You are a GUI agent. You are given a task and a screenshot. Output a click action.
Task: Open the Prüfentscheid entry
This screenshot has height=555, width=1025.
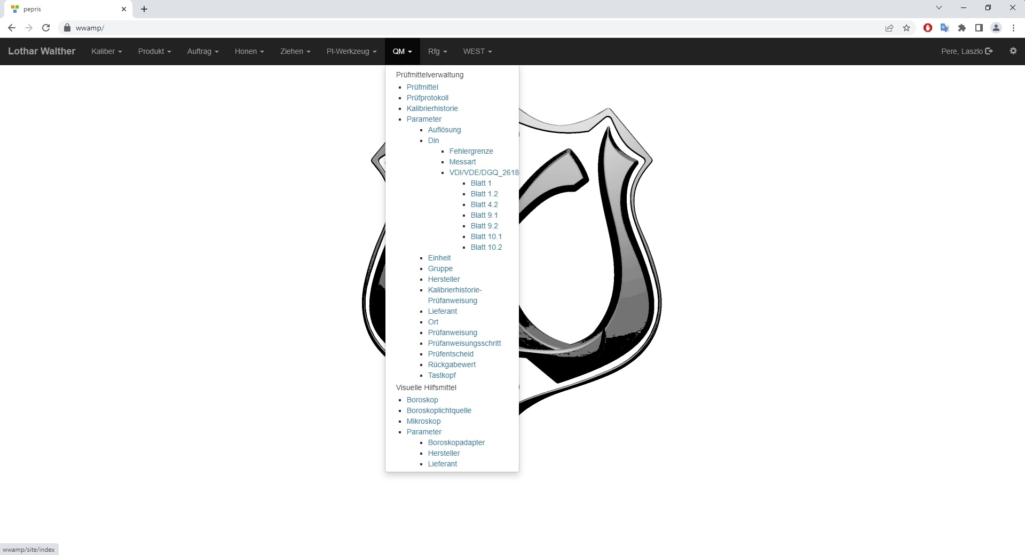click(451, 354)
